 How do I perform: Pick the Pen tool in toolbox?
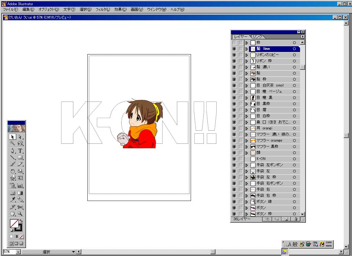[x=13, y=150]
